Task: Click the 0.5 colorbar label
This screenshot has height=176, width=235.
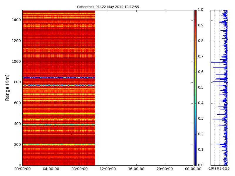Action: click(201, 87)
